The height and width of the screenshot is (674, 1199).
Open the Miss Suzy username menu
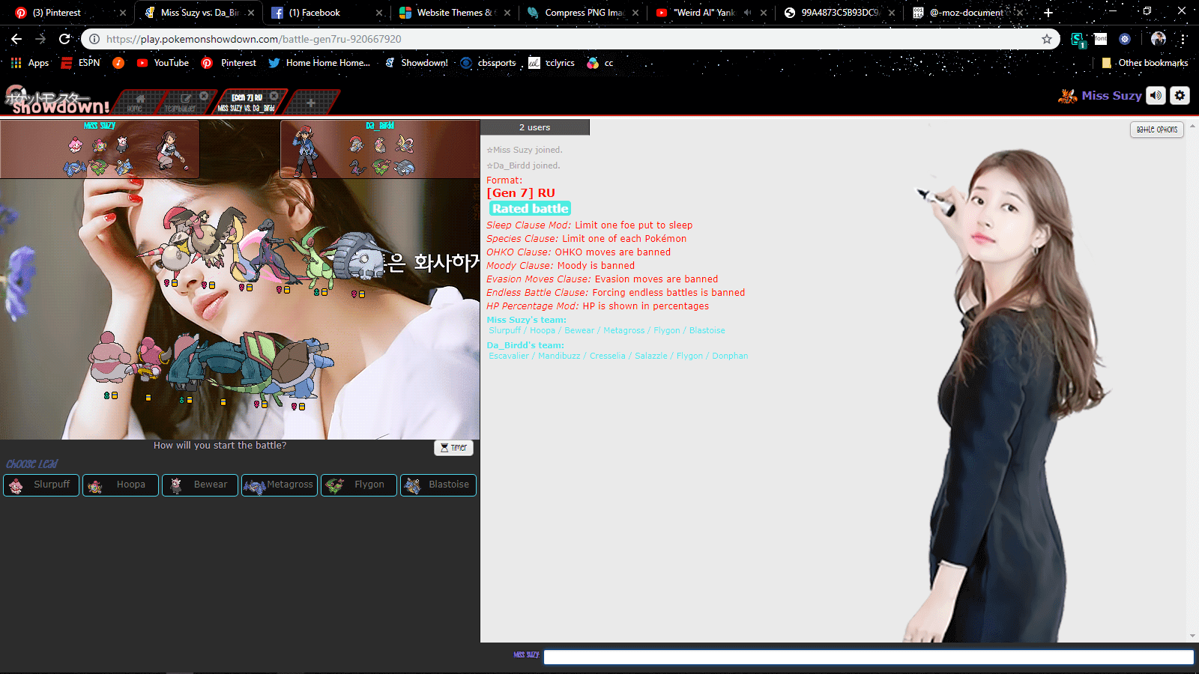tap(1100, 95)
